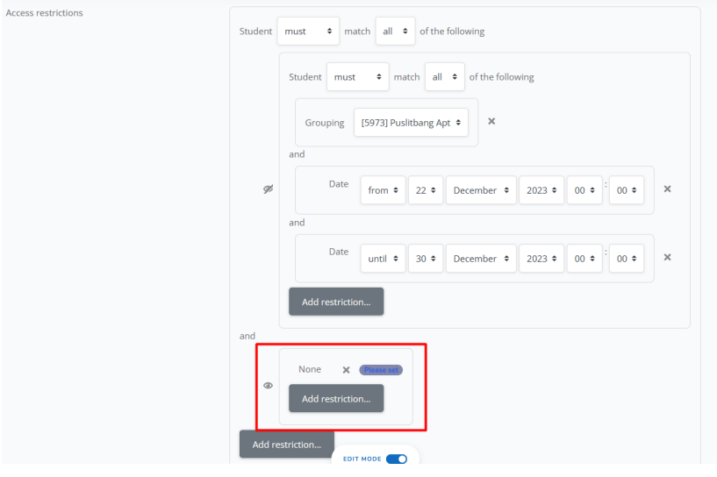Select day 22 dropdown in from-date

[x=426, y=190]
